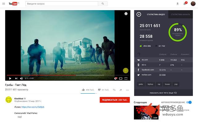Toggle autoplay switch
This screenshot has height=124, width=198.
(x=189, y=102)
